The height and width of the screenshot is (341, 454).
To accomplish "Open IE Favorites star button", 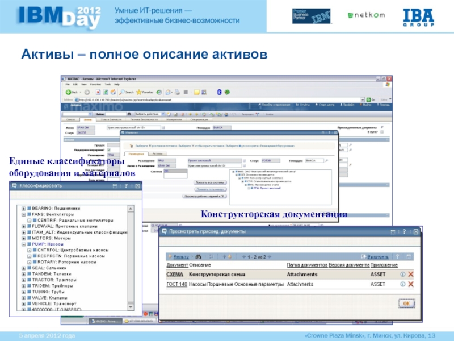I will [145, 92].
